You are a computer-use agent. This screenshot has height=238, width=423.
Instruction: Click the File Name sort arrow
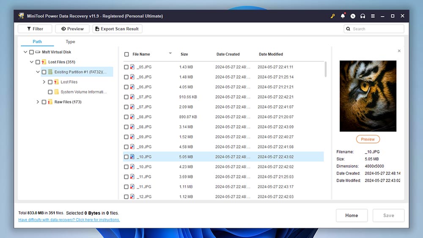tap(170, 53)
